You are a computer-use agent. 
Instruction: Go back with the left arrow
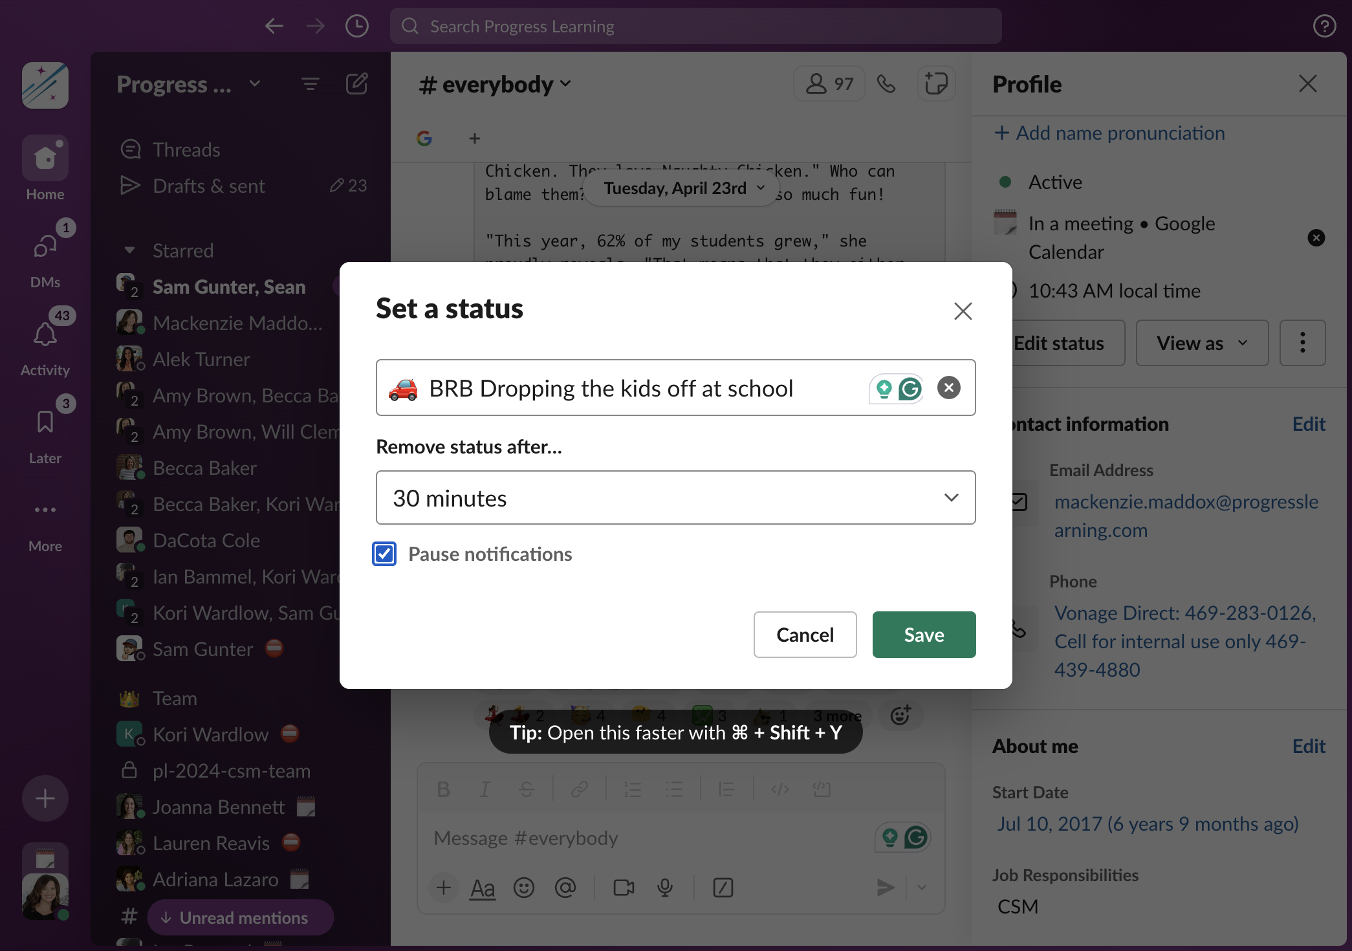point(274,26)
